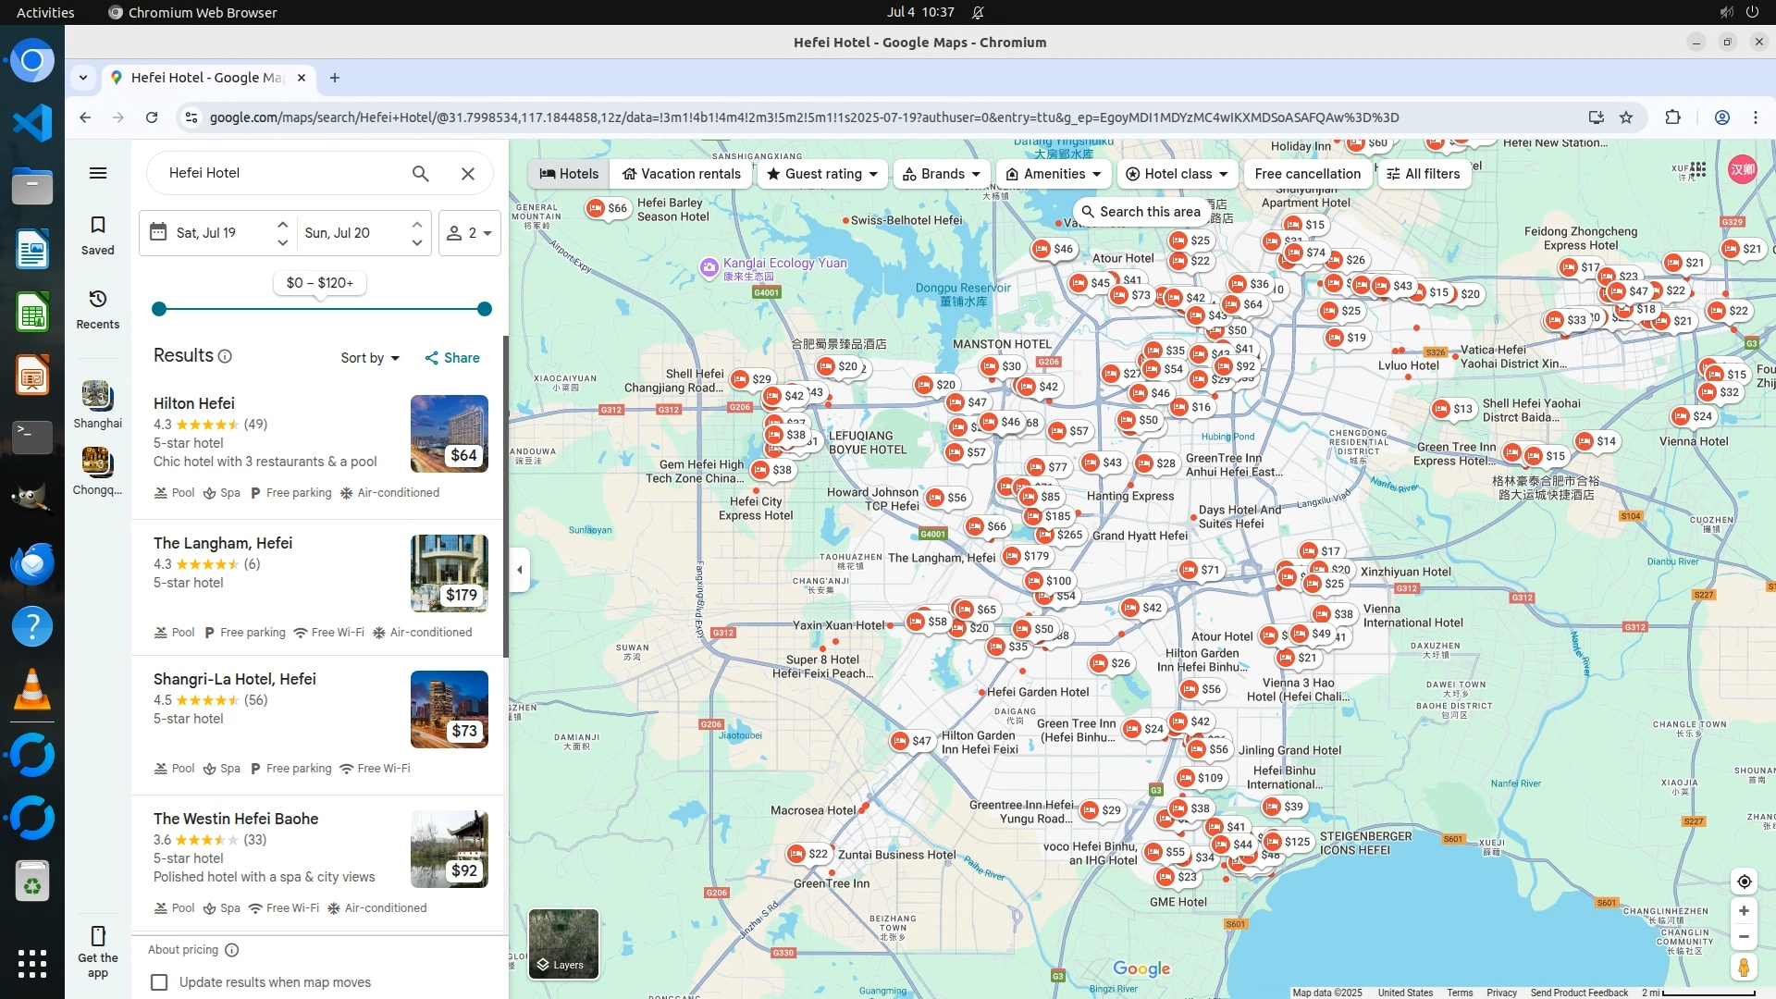The width and height of the screenshot is (1776, 999).
Task: Clear search with the X icon
Action: (x=468, y=174)
